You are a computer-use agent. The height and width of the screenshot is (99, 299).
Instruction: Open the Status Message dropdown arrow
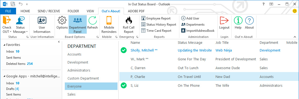click(x=27, y=32)
